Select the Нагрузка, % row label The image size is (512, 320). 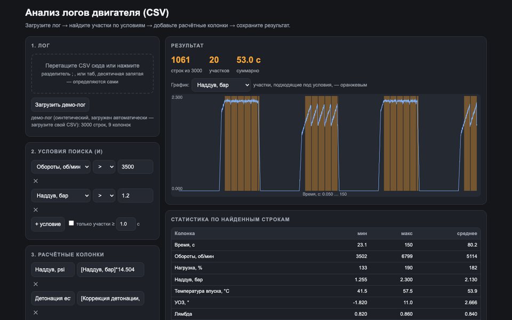coord(188,268)
